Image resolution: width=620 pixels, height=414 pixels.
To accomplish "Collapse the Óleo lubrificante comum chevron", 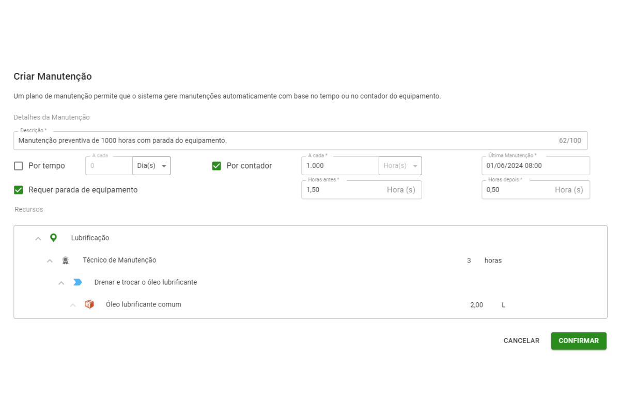I will tap(73, 305).
